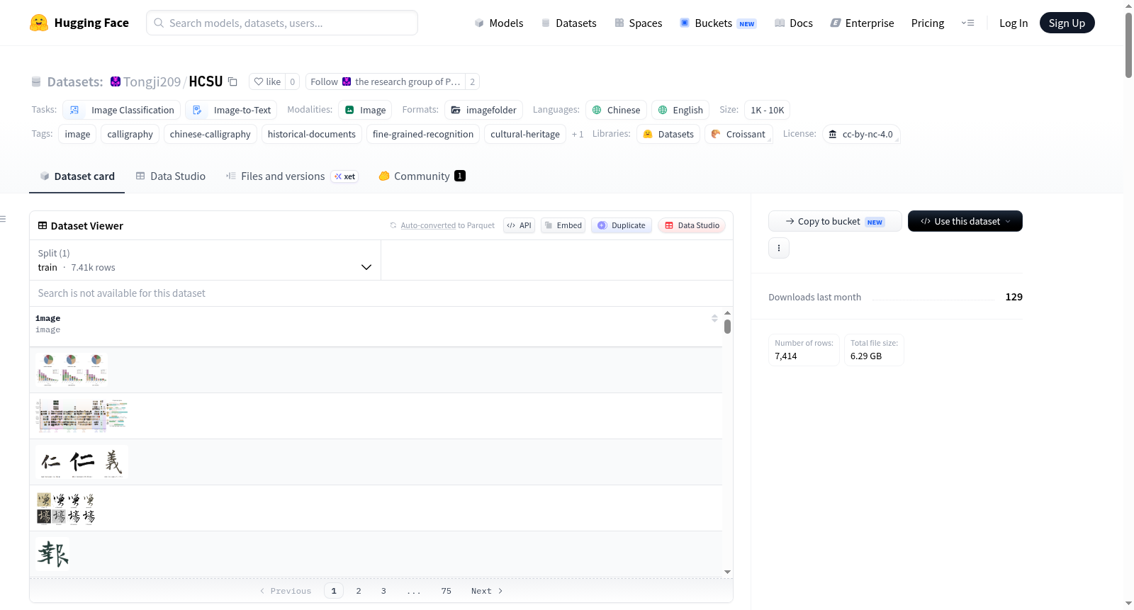Switch to the Community tab
The height and width of the screenshot is (610, 1134).
click(422, 176)
